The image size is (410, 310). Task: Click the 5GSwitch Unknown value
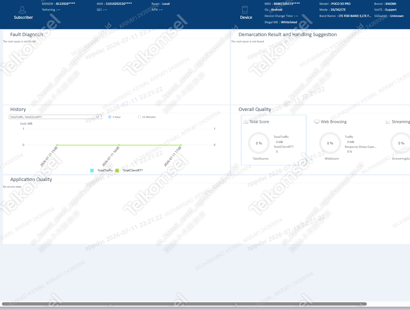(x=397, y=16)
